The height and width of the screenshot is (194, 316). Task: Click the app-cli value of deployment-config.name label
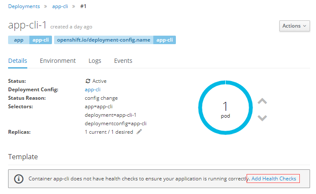[164, 40]
